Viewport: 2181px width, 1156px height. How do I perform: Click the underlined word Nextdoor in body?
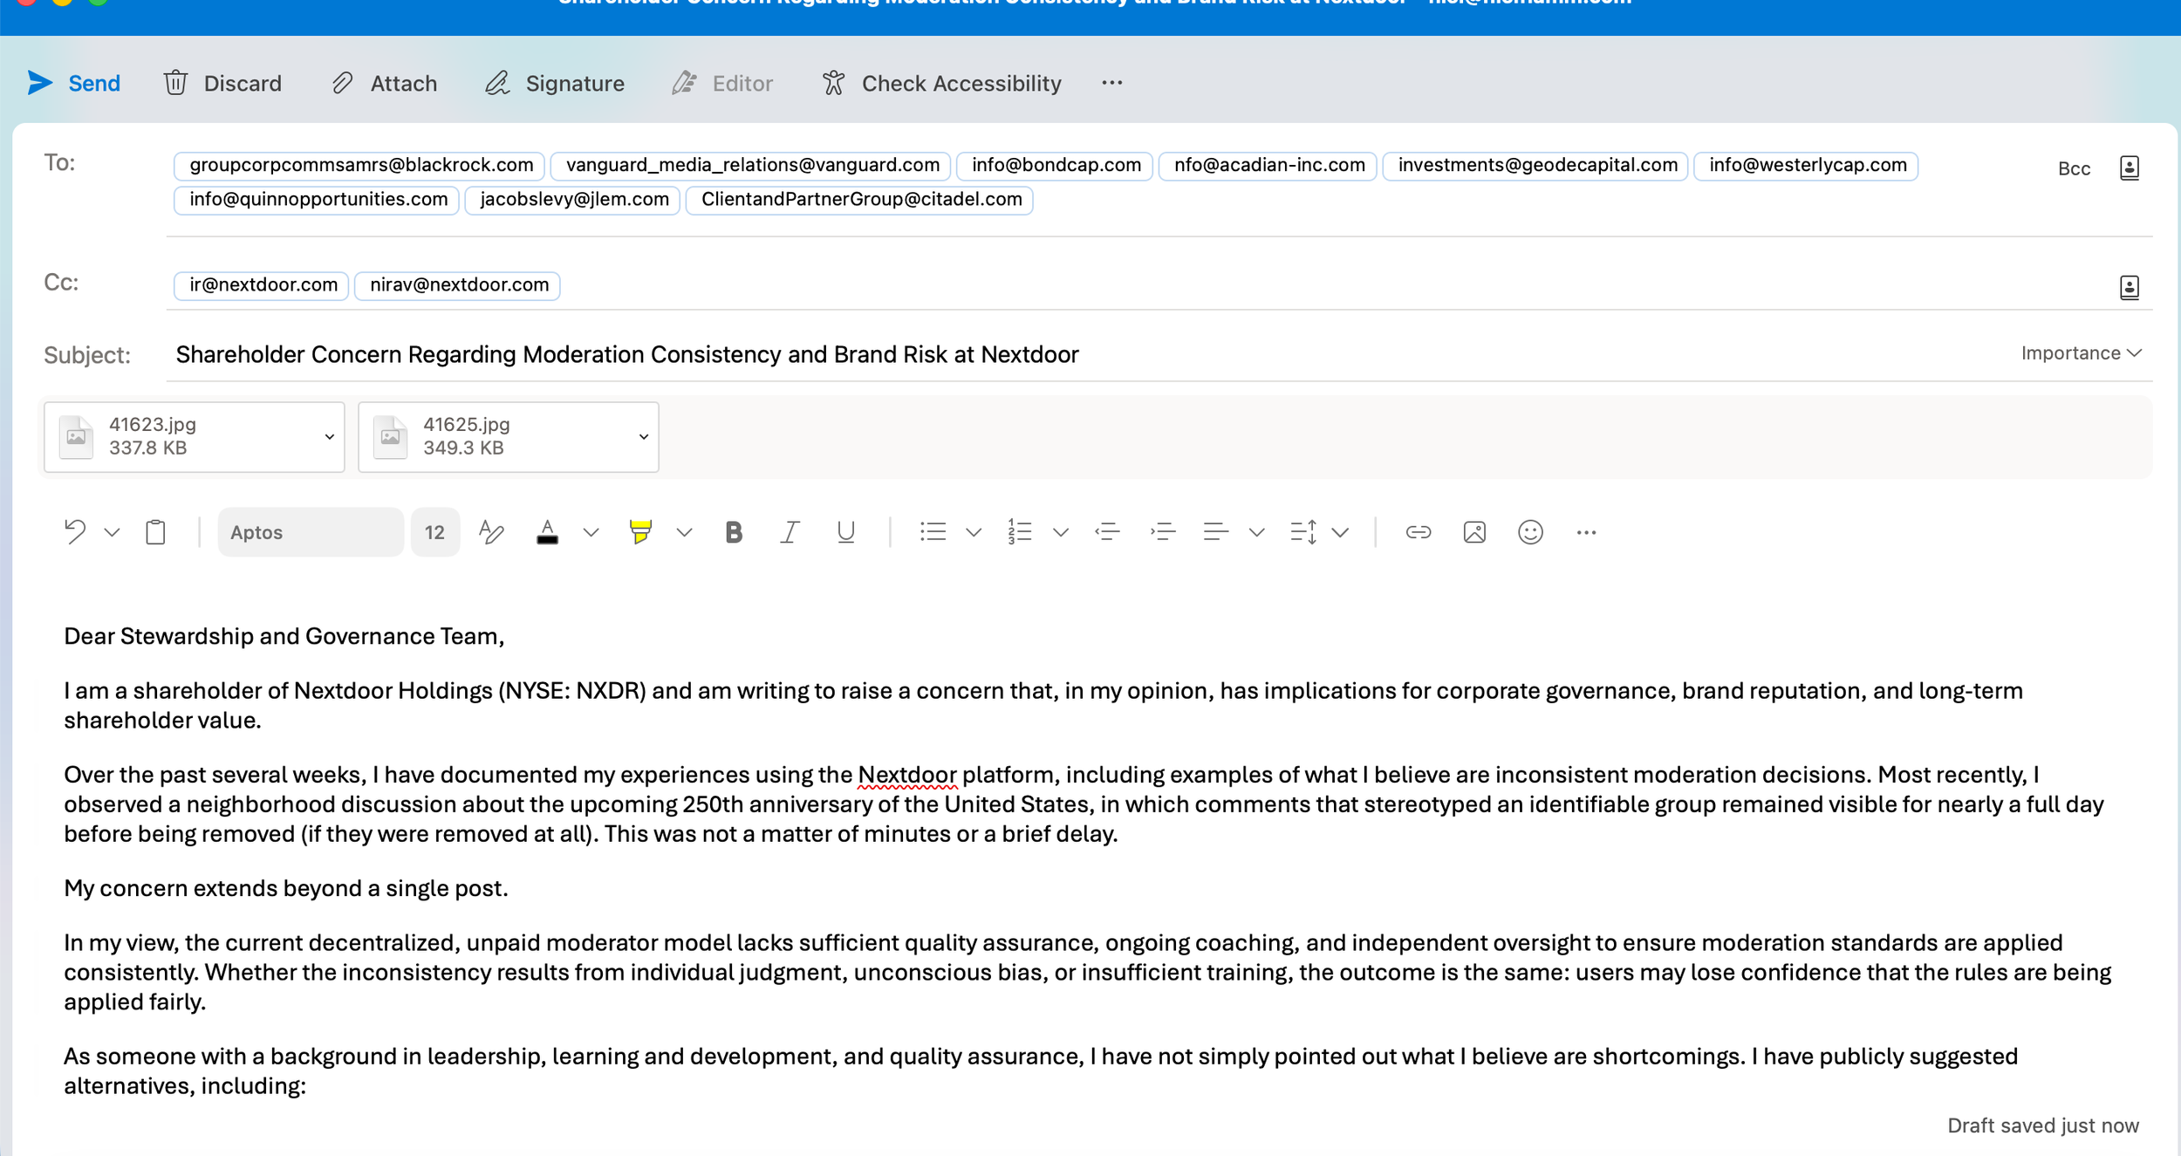click(x=906, y=775)
